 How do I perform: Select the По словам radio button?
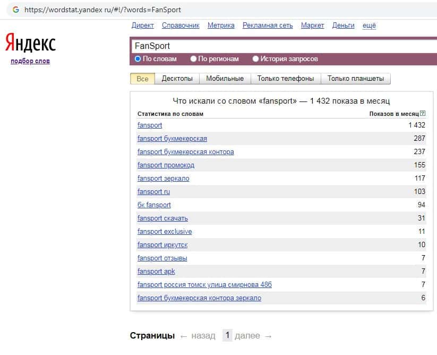pyautogui.click(x=138, y=59)
